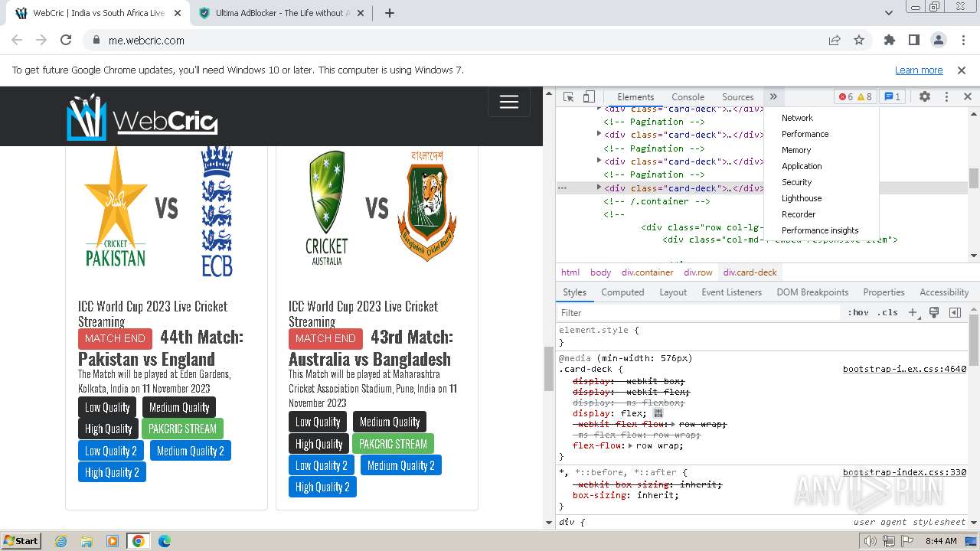The image size is (980, 551).
Task: Click the errors and warnings counter
Action: 855,97
